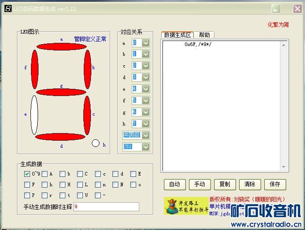305x230 pixels.
Task: Check the uppercase H checkbox
Action: [62, 184]
